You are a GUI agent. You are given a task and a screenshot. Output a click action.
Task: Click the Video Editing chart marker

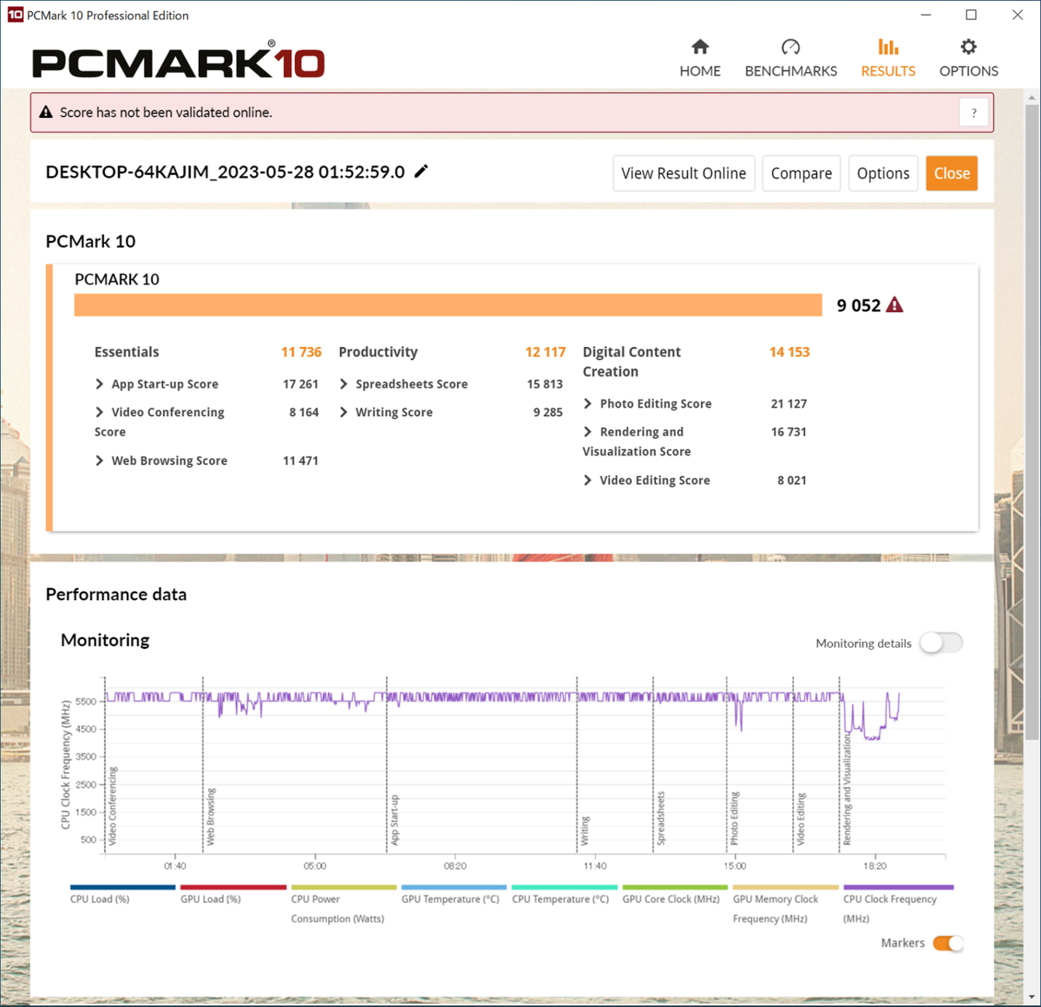(801, 819)
